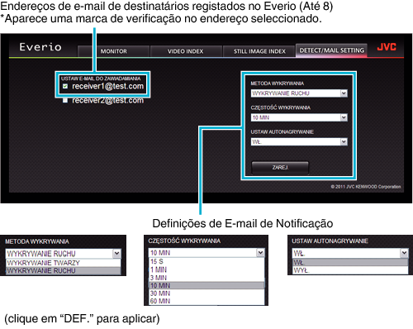Screen dimensions: 413x329
Task: Choose 1 MIN detection interval option
Action: (206, 269)
